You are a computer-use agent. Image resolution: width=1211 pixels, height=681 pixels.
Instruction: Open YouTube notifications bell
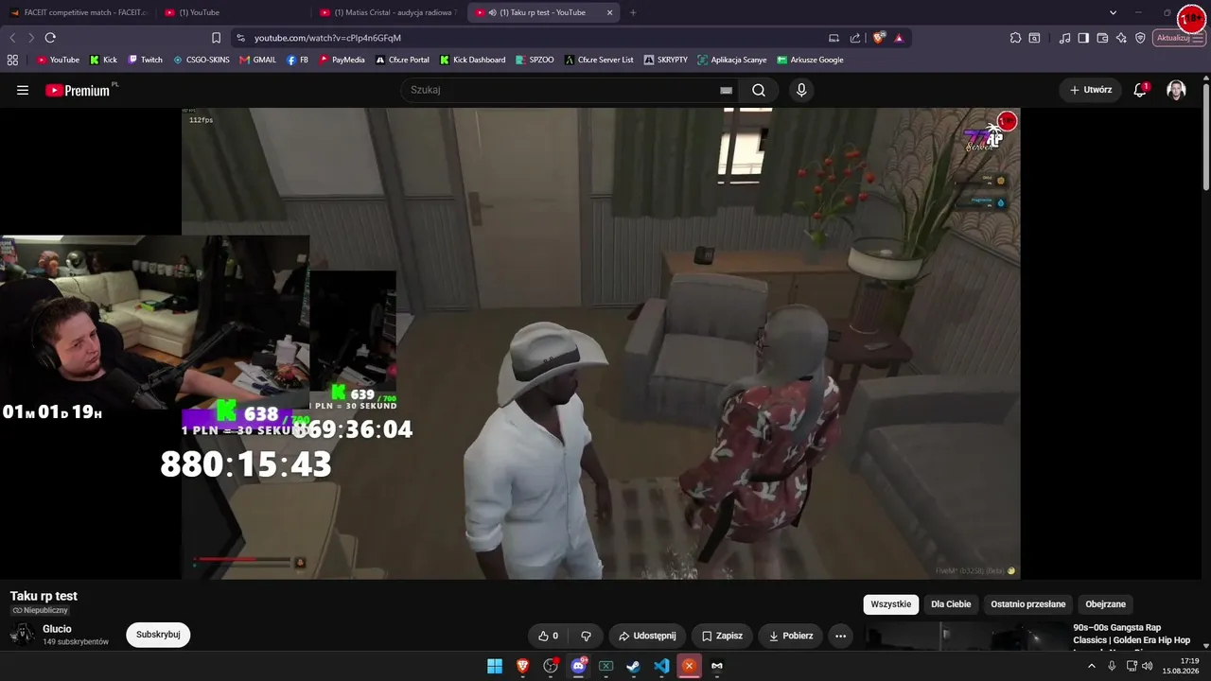pyautogui.click(x=1140, y=90)
